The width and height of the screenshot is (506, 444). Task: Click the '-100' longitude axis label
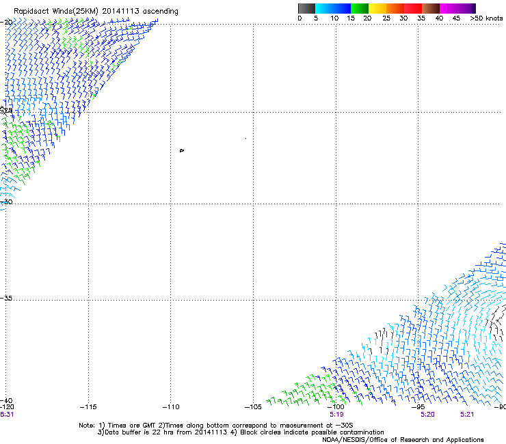pyautogui.click(x=336, y=407)
